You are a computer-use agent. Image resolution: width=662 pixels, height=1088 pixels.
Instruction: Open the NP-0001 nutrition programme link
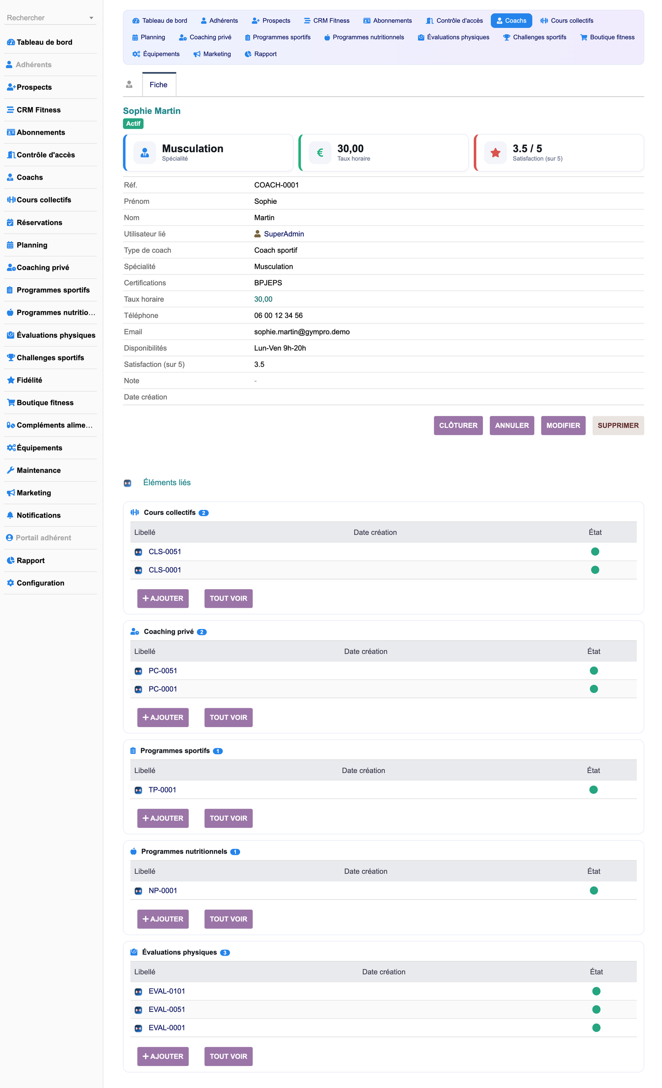click(x=163, y=891)
